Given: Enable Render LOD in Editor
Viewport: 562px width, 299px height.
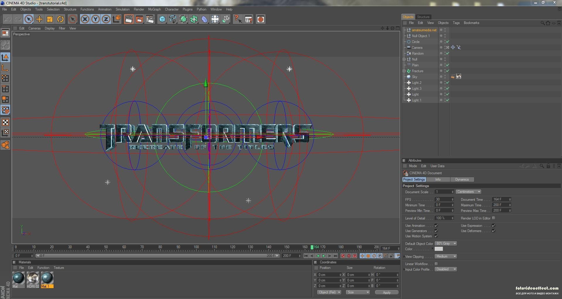Looking at the screenshot, I should click(x=493, y=218).
